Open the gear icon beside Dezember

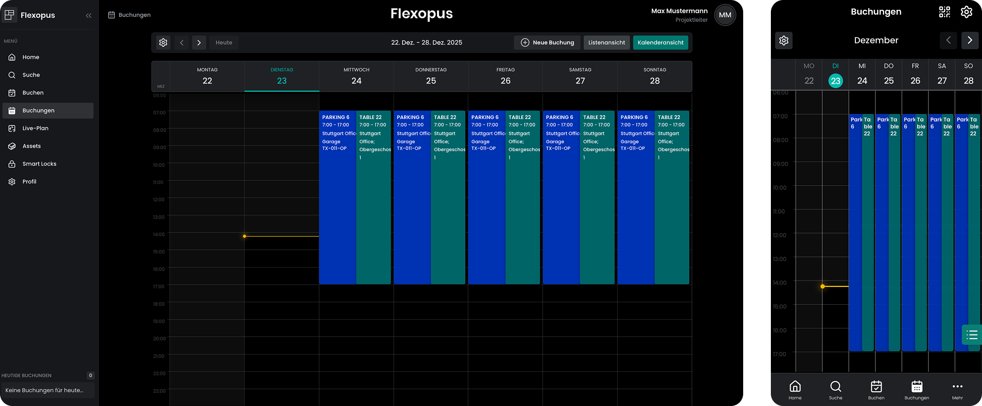tap(784, 41)
